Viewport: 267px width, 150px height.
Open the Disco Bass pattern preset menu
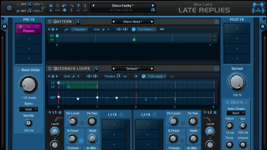coord(133,22)
